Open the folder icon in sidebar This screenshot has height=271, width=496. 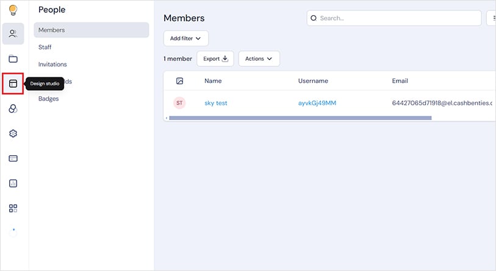13,58
